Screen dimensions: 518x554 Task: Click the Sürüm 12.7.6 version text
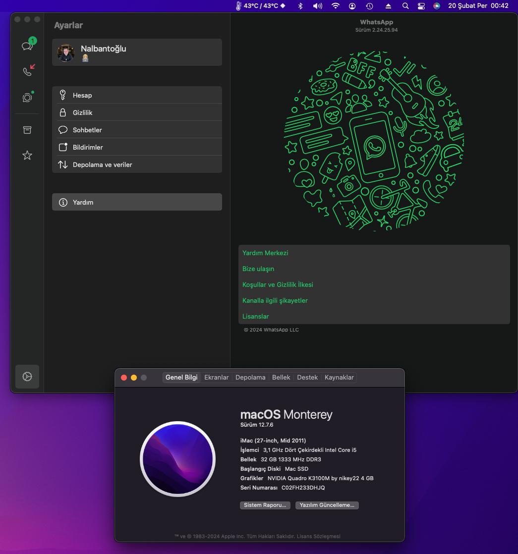(x=257, y=425)
